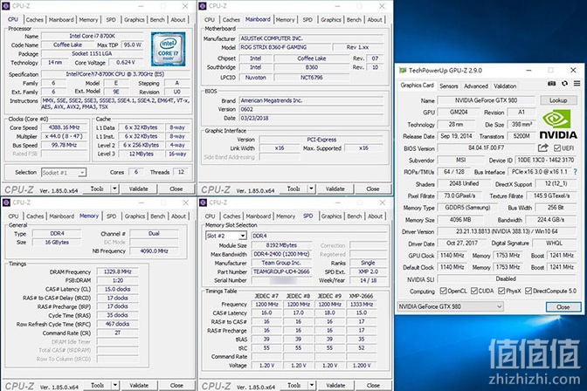Expand Tools arrow in Memory window
The image size is (587, 391).
point(115,386)
